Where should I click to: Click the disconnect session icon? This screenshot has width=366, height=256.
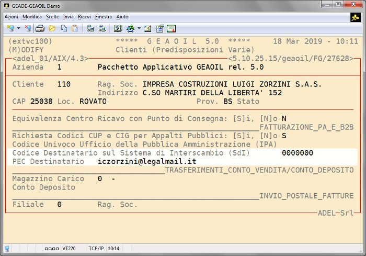(x=28, y=28)
